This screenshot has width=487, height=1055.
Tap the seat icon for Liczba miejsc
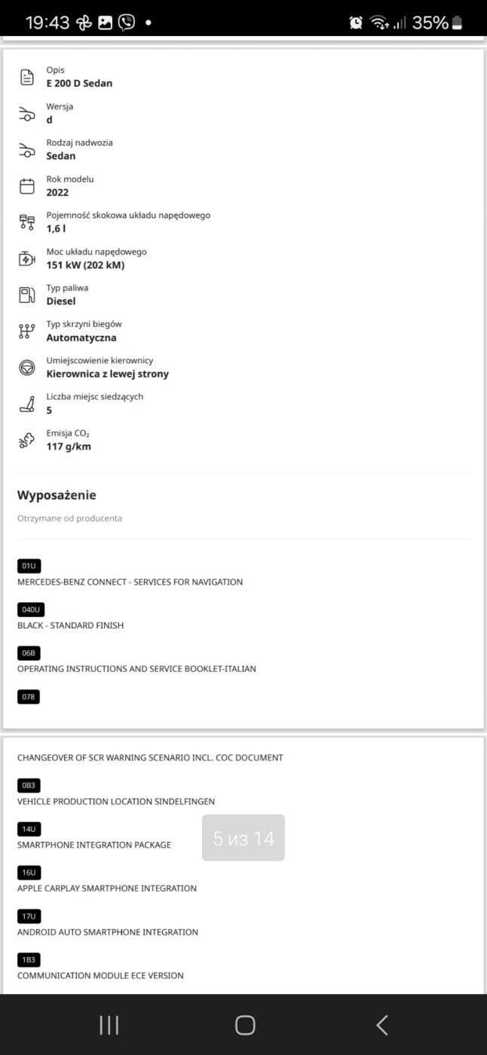pyautogui.click(x=27, y=404)
